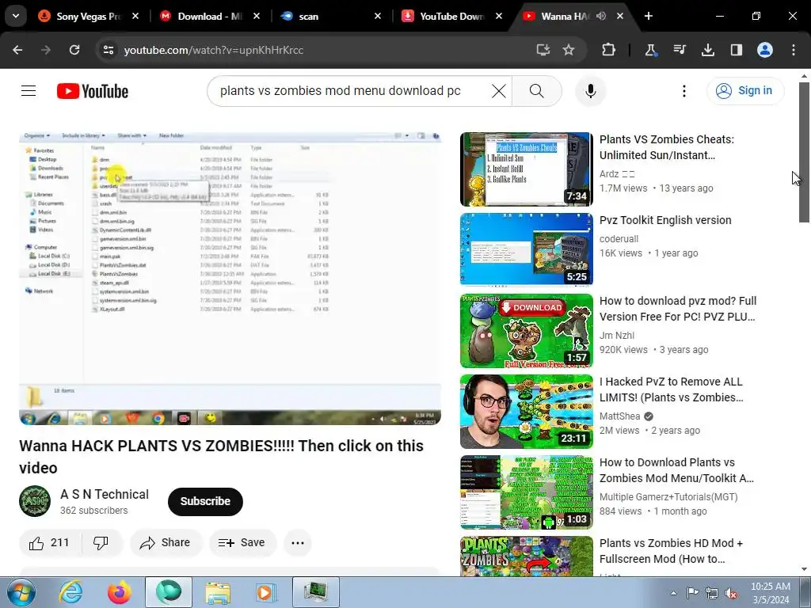Open Chrome Labs flask icon
811x608 pixels.
click(x=651, y=50)
